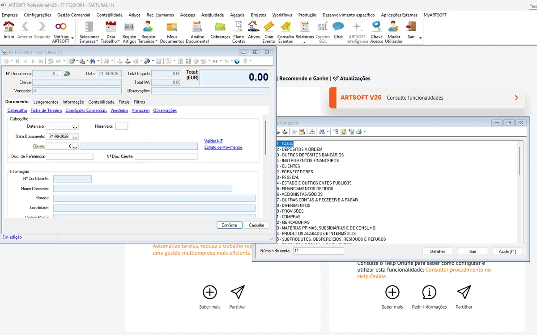This screenshot has width=537, height=335.
Task: Open the Validar NIF link
Action: pos(213,141)
